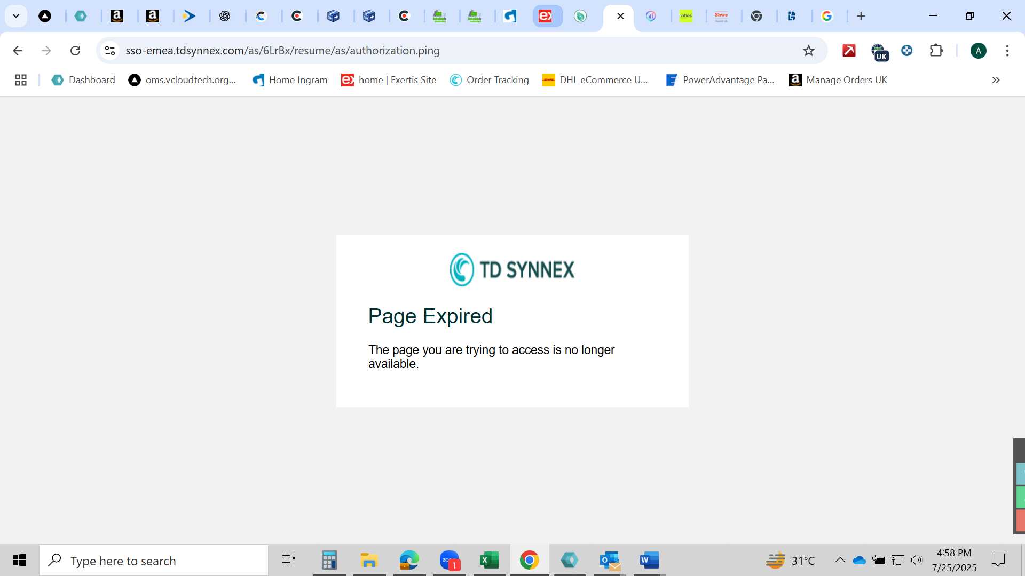Image resolution: width=1025 pixels, height=576 pixels.
Task: Open the oms.vcloudtech.org bookmark
Action: [x=182, y=80]
